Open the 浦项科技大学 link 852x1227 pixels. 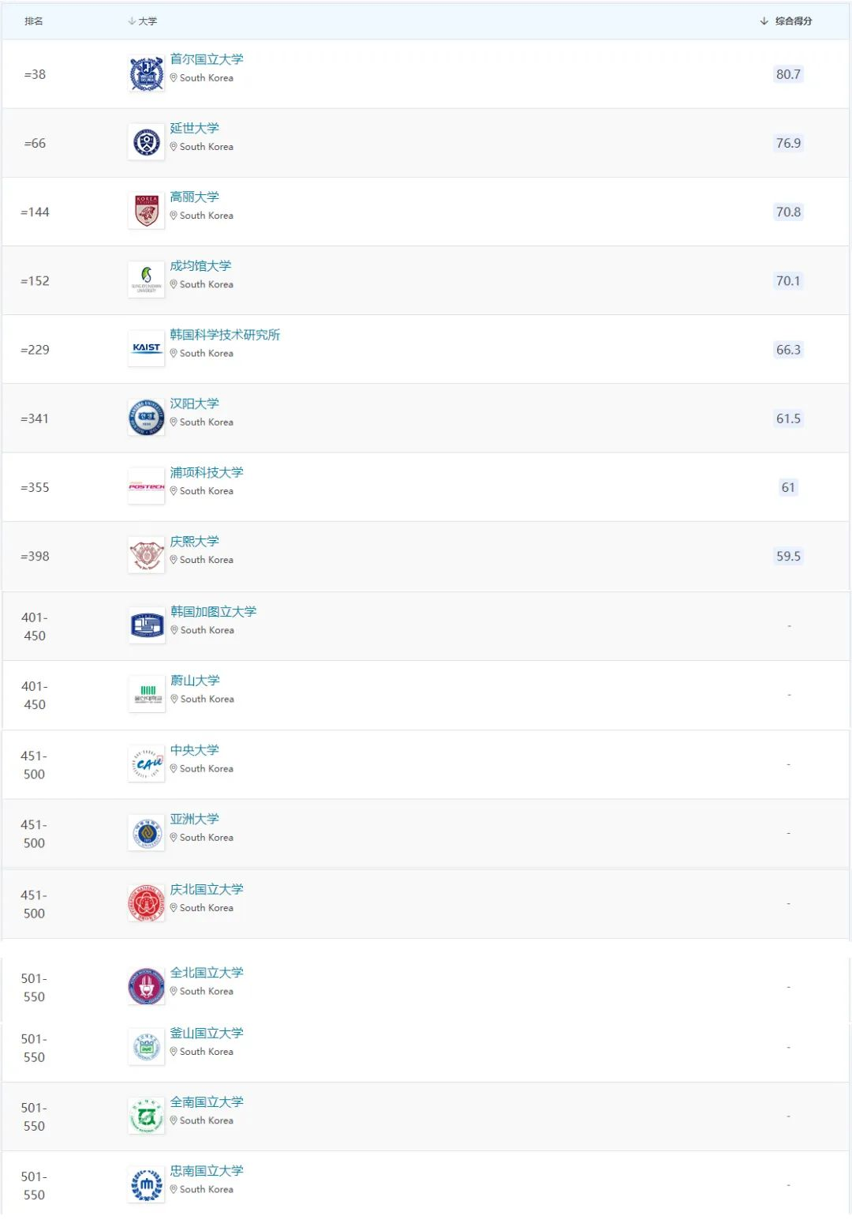(x=207, y=472)
